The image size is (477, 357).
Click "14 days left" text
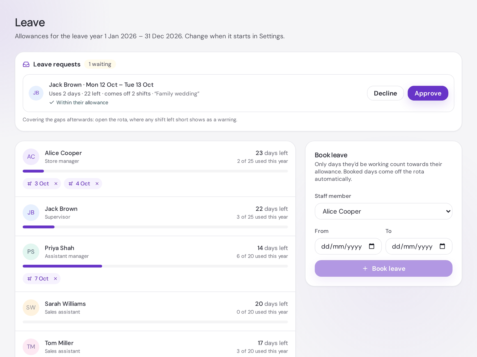pyautogui.click(x=272, y=248)
